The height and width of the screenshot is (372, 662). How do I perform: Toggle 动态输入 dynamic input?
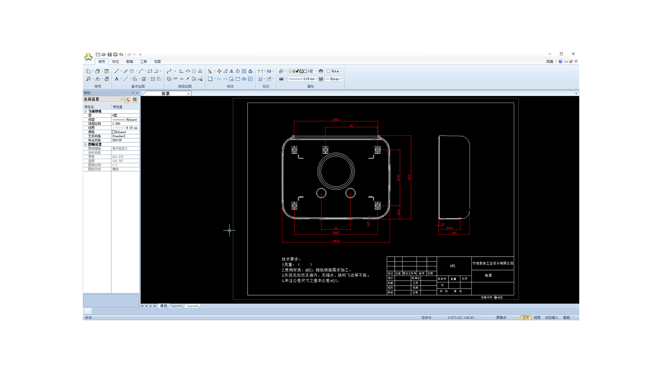point(552,318)
